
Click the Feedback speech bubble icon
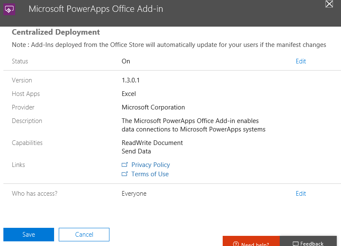pos(295,244)
